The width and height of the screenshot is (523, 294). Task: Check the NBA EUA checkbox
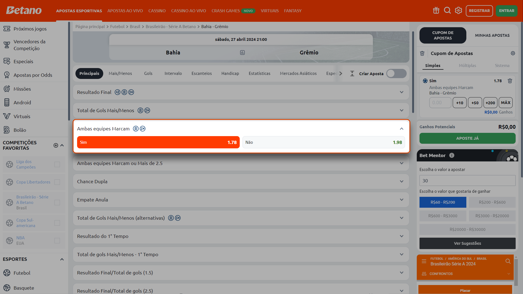pos(57,241)
